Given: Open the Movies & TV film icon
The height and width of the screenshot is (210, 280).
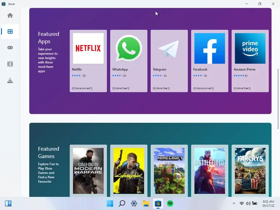Looking at the screenshot, I should click(10, 64).
